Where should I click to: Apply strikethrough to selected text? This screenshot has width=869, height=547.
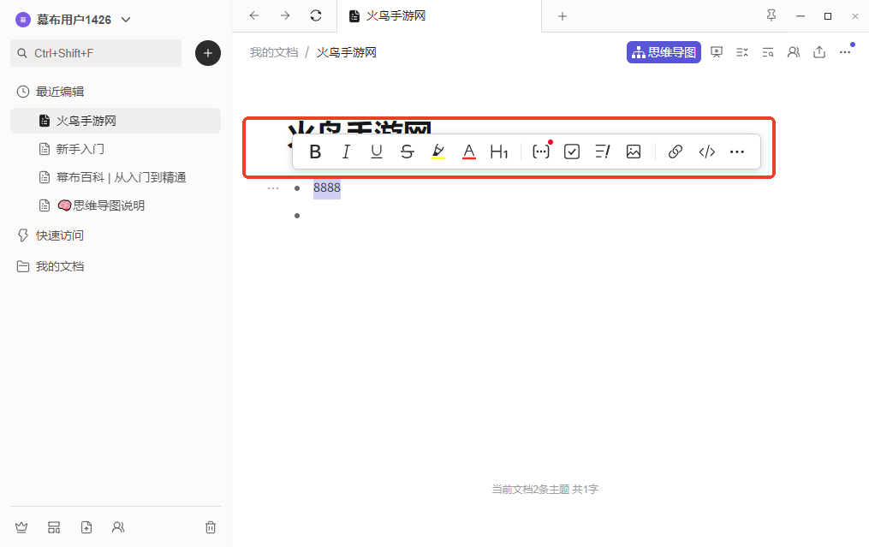pyautogui.click(x=408, y=152)
